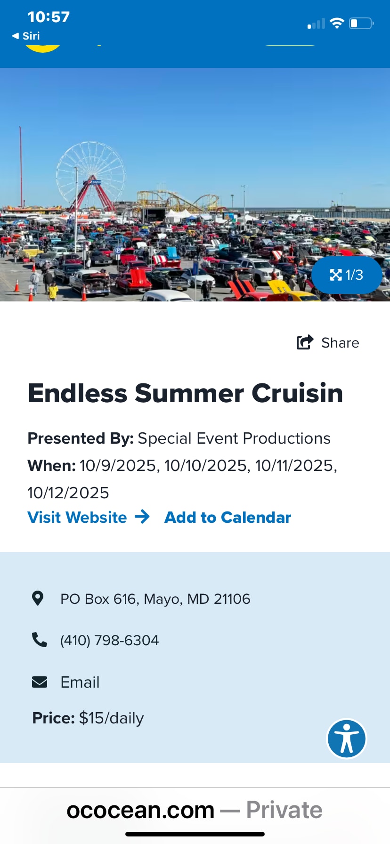The image size is (390, 844).
Task: Open the accessibility options button
Action: tap(347, 738)
